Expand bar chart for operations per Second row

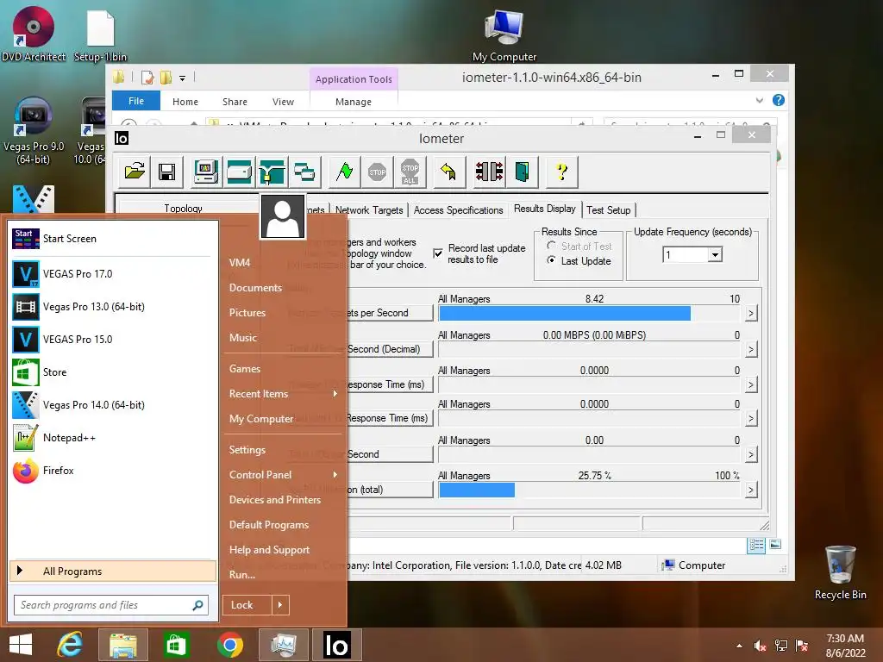[x=751, y=313]
